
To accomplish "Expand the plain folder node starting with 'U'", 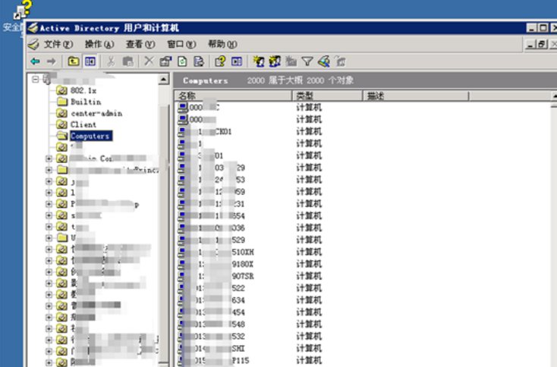I will (x=49, y=238).
